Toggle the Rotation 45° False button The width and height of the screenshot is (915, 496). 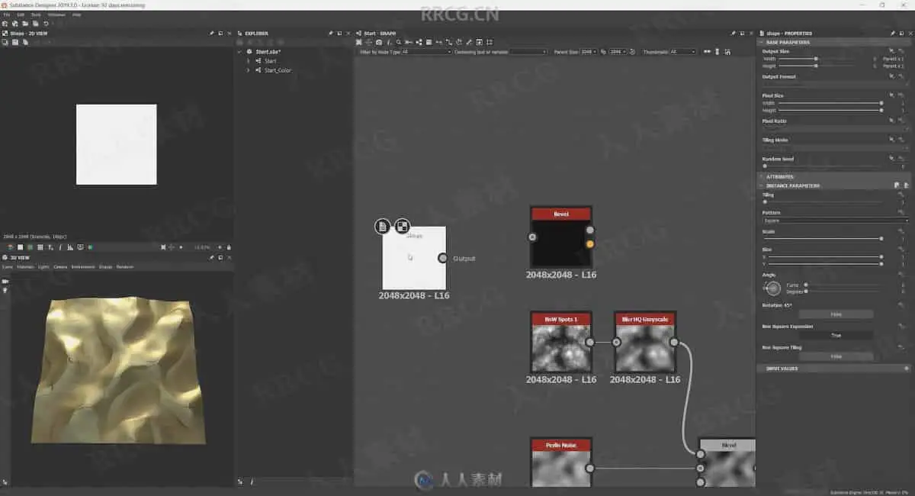(x=836, y=314)
